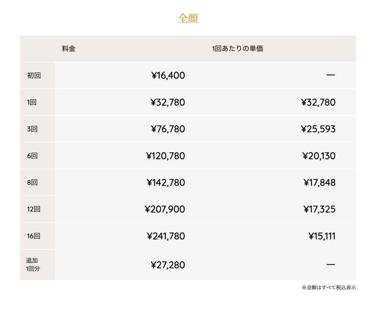Click the ¥207,900 price cell
The image size is (382, 314).
165,209
